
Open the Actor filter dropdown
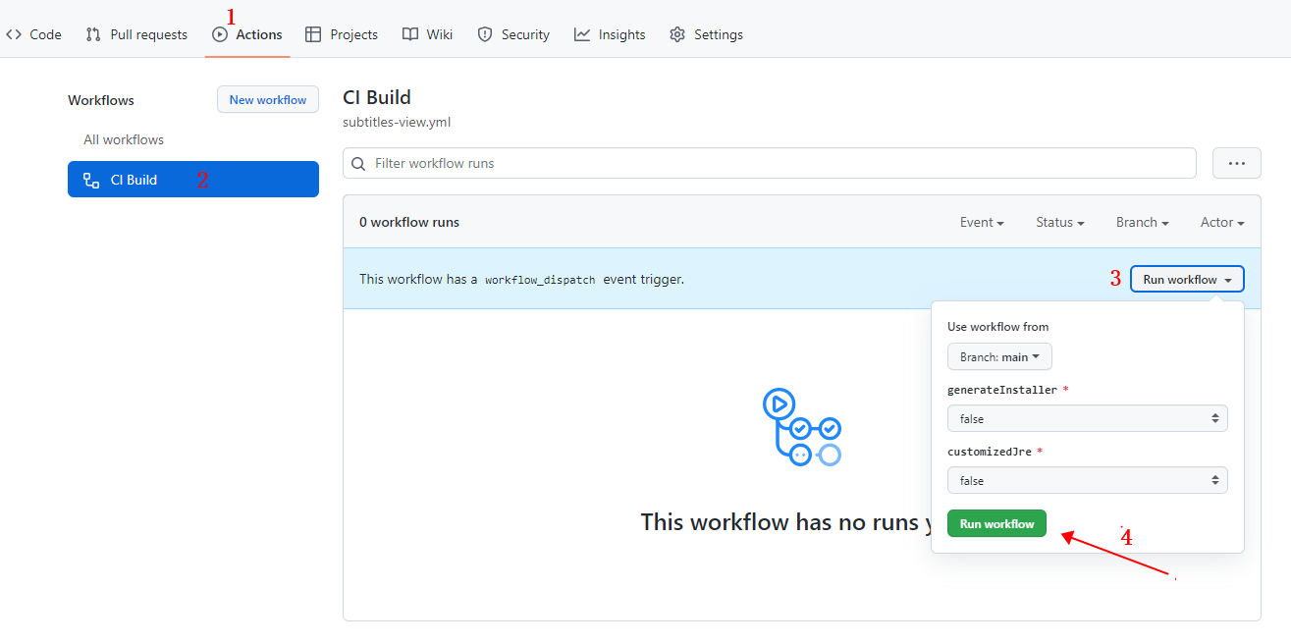point(1222,222)
